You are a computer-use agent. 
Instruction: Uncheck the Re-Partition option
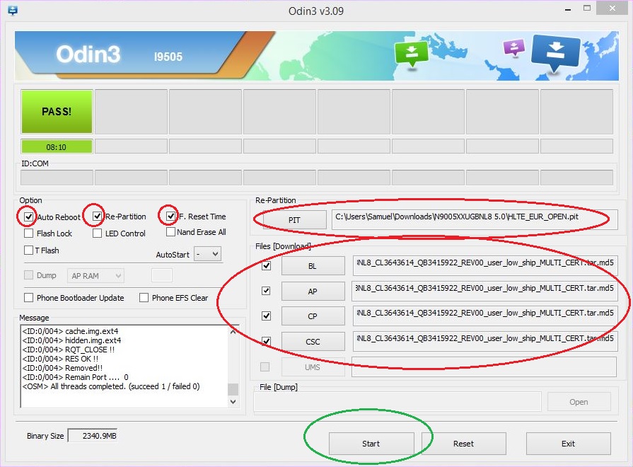pyautogui.click(x=98, y=217)
